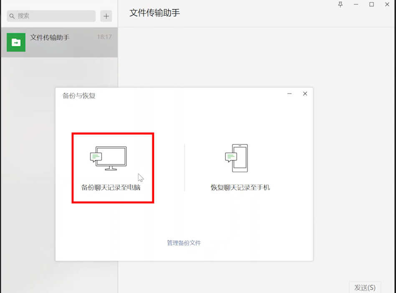Close the 备份与恢复 dialog

305,94
